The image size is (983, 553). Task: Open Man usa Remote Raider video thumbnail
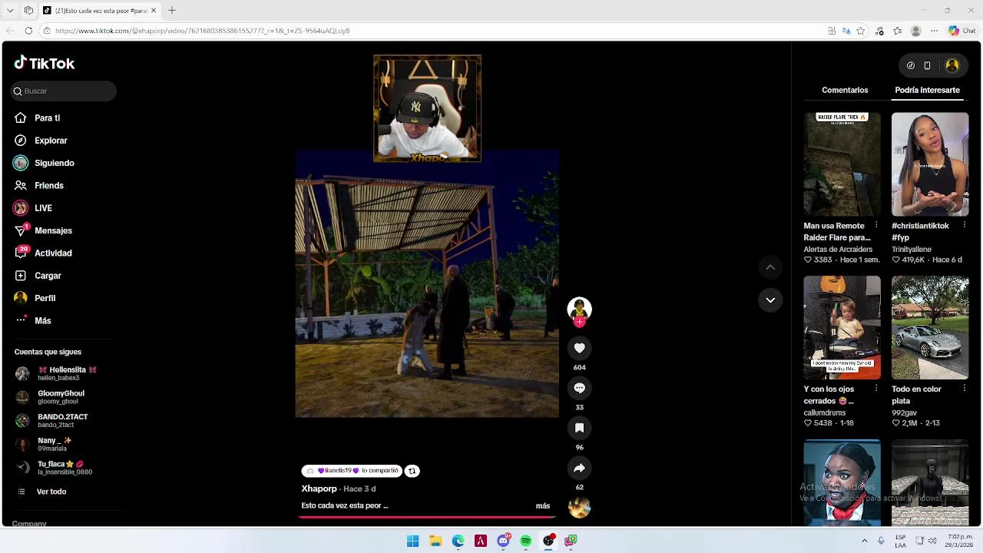pos(842,164)
